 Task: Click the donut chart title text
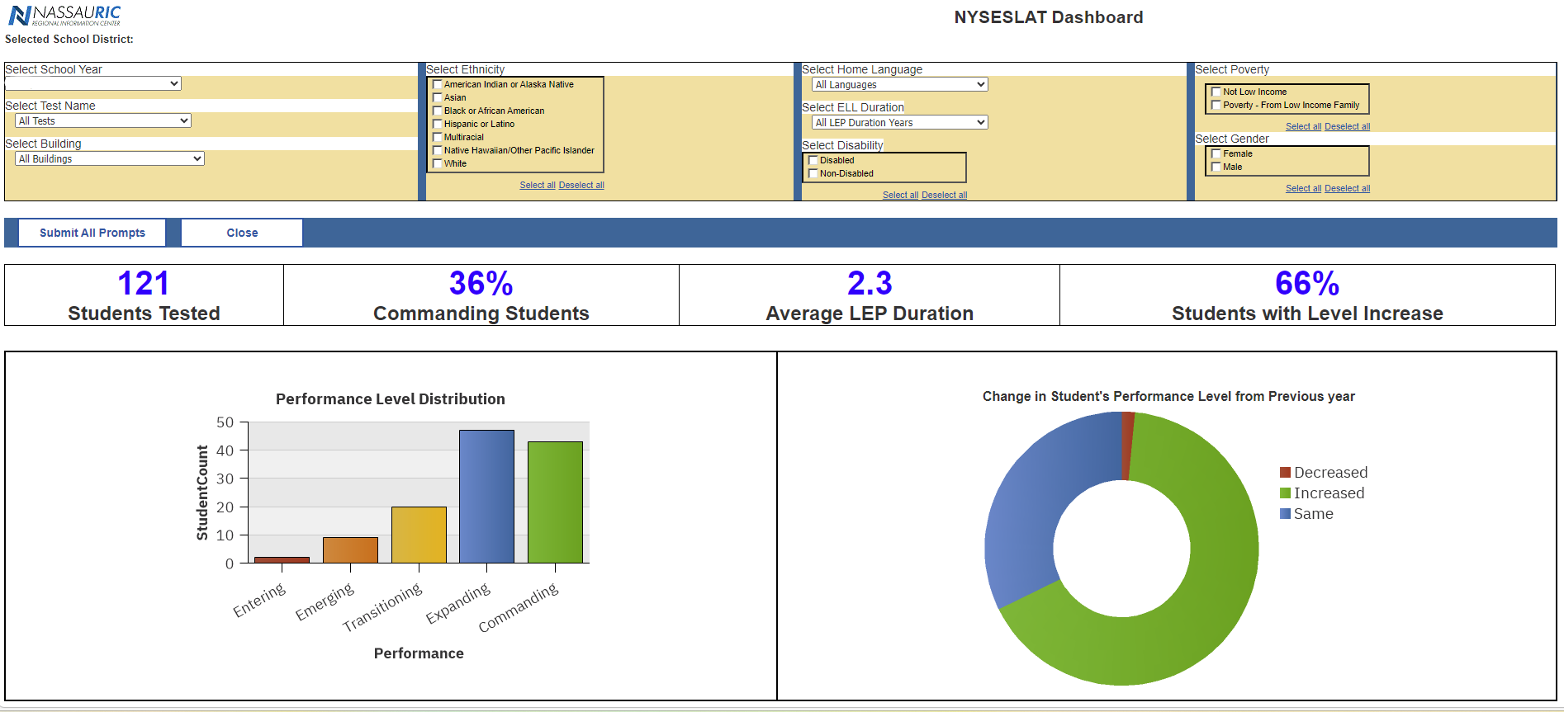pos(1168,396)
